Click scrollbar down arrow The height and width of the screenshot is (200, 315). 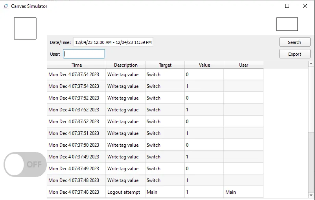pyautogui.click(x=311, y=195)
